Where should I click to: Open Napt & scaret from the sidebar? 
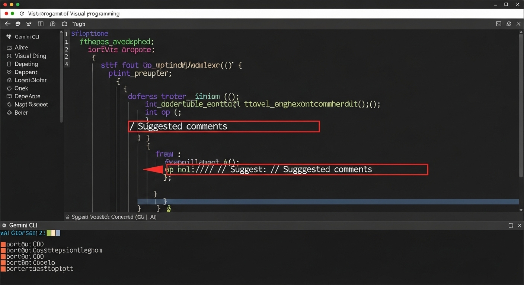[9, 104]
